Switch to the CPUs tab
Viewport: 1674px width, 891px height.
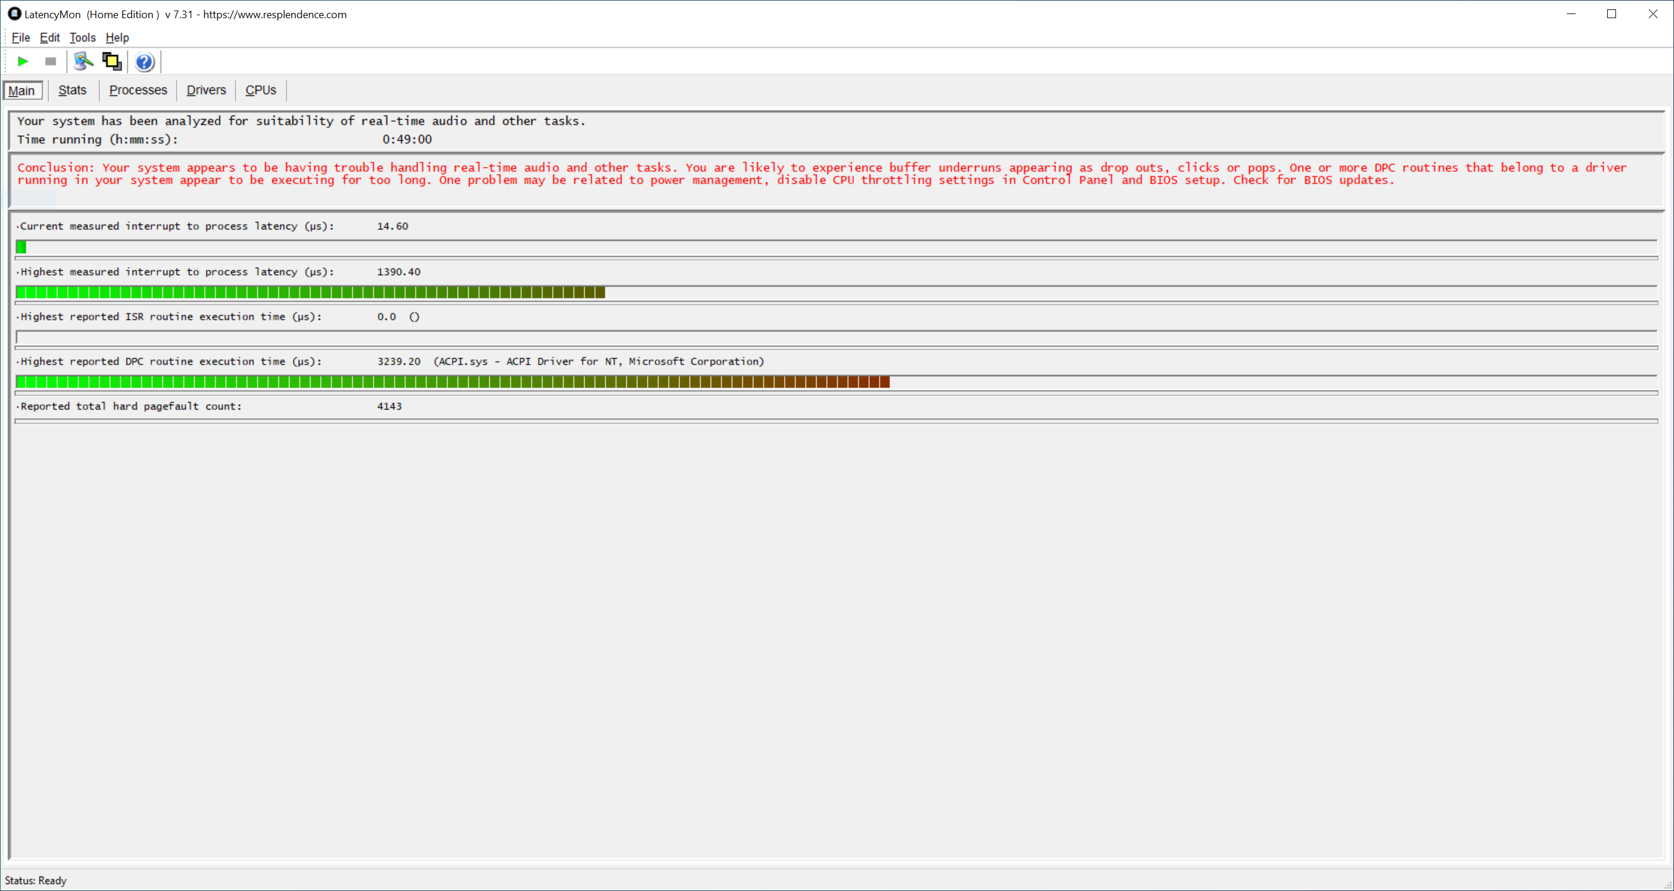click(x=261, y=90)
